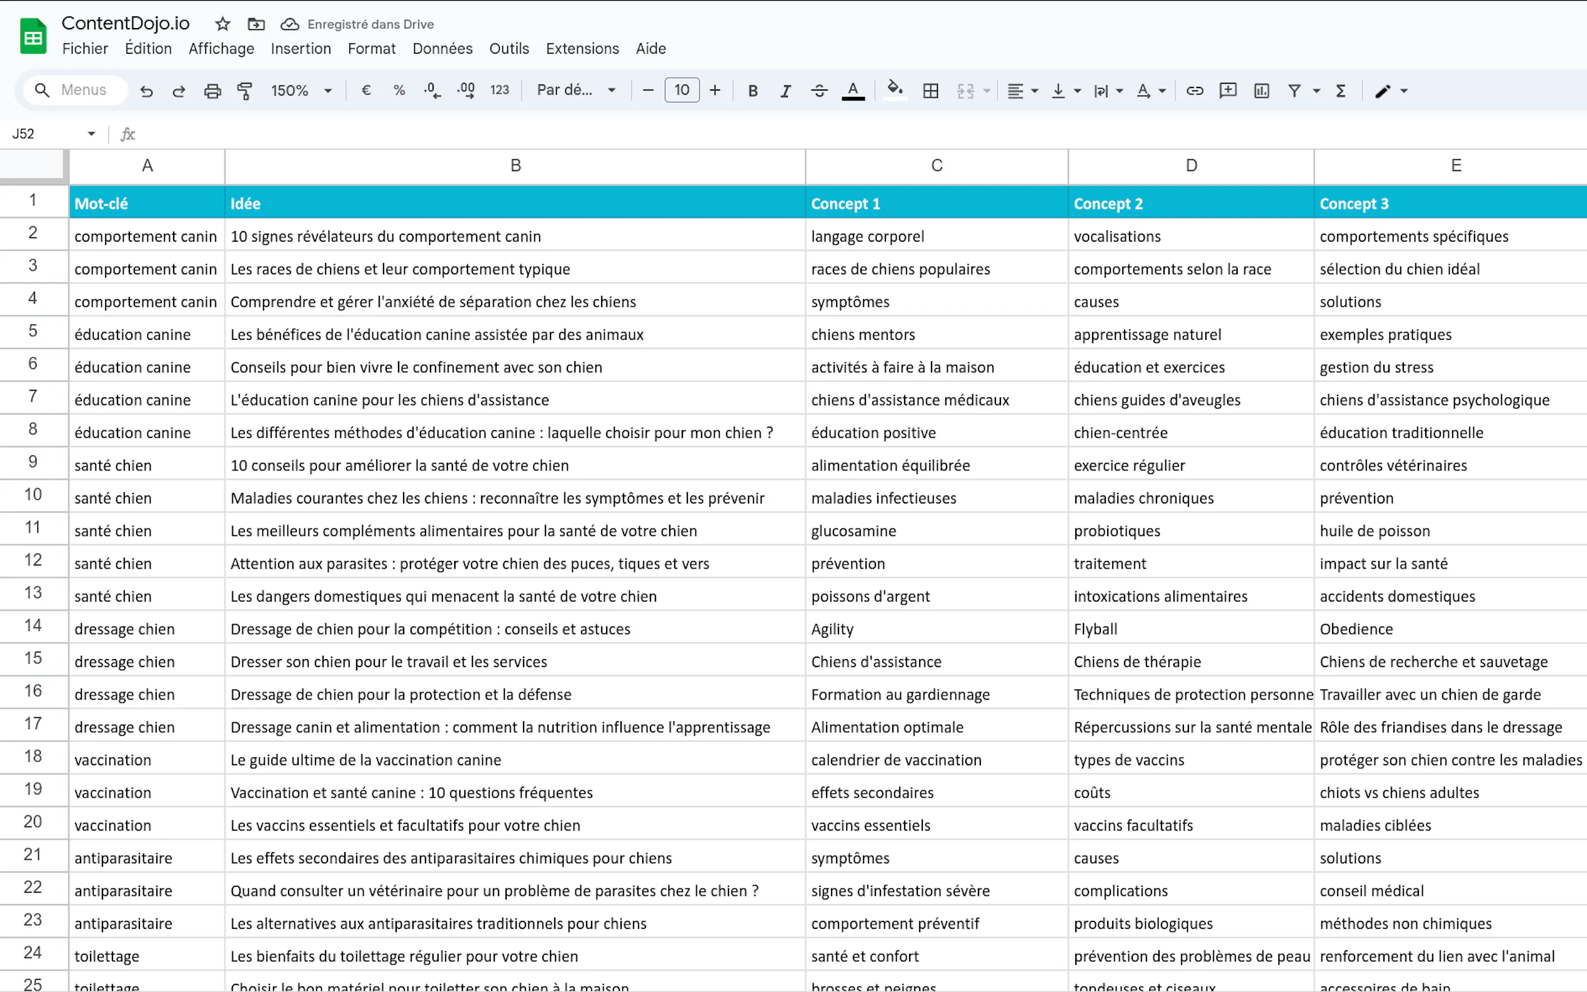1587x992 pixels.
Task: Select the paint format roller icon
Action: point(245,91)
